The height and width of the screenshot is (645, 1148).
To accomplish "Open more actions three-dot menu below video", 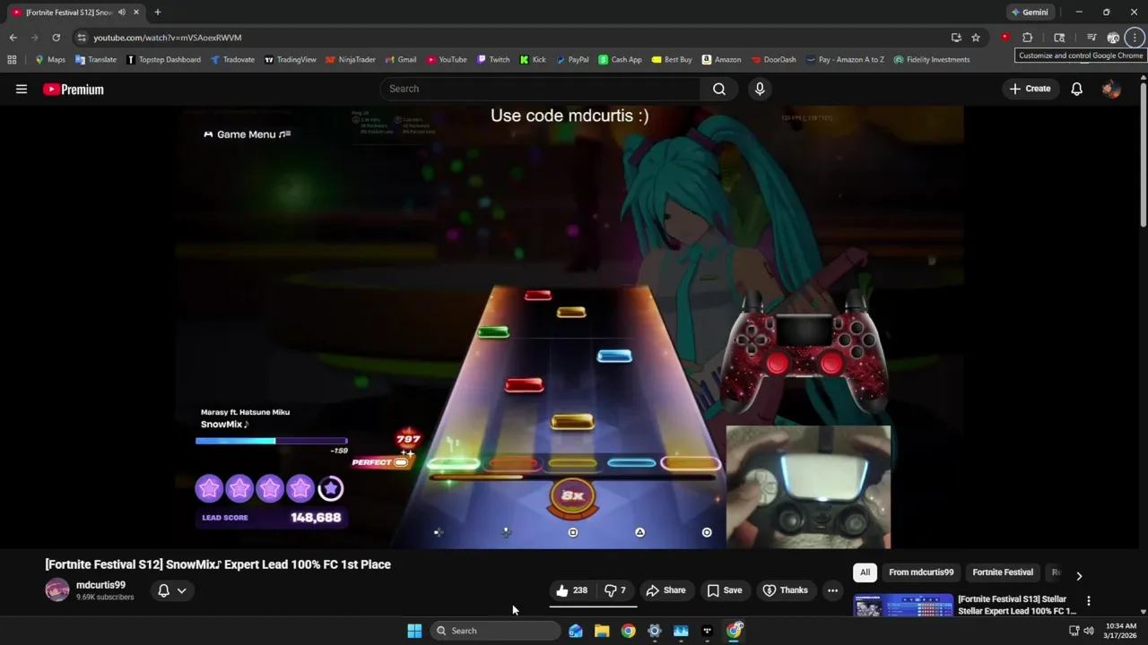I will pos(832,590).
